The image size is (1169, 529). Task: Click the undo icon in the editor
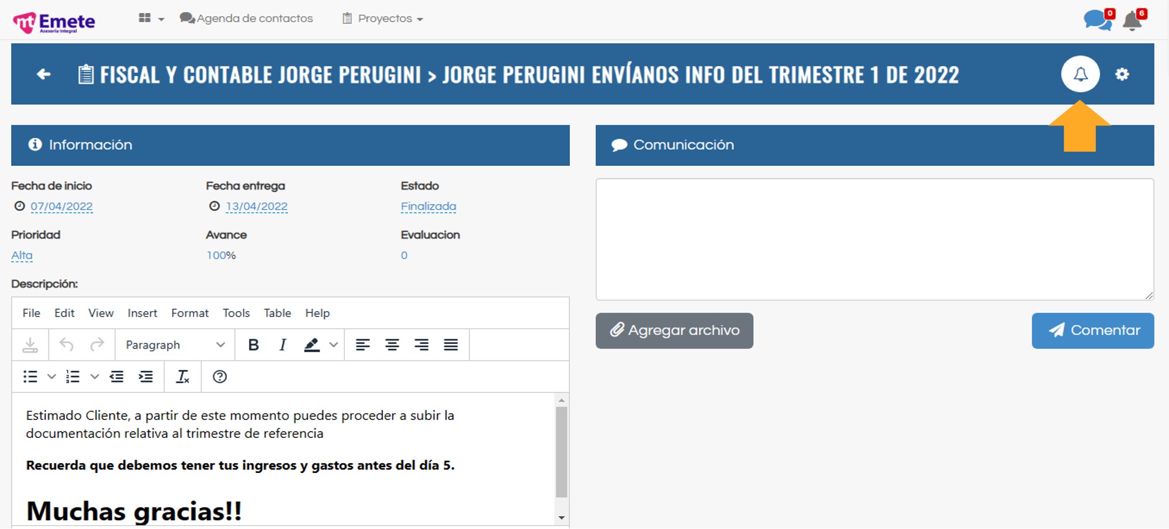click(67, 345)
